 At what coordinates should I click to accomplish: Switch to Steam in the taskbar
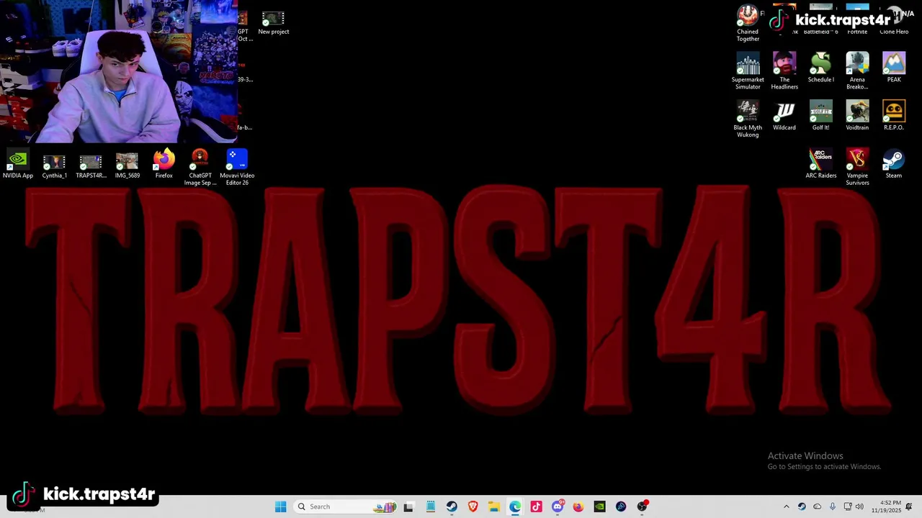tap(452, 506)
